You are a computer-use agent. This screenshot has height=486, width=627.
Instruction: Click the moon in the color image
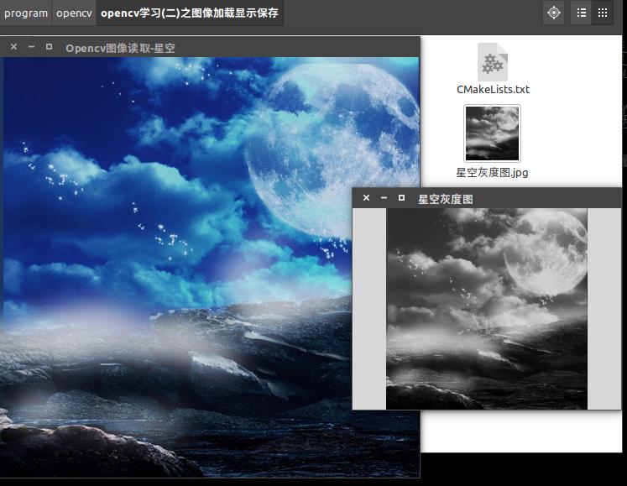332,150
